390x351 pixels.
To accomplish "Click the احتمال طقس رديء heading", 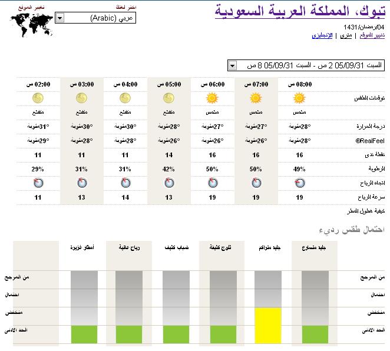I will pyautogui.click(x=352, y=230).
